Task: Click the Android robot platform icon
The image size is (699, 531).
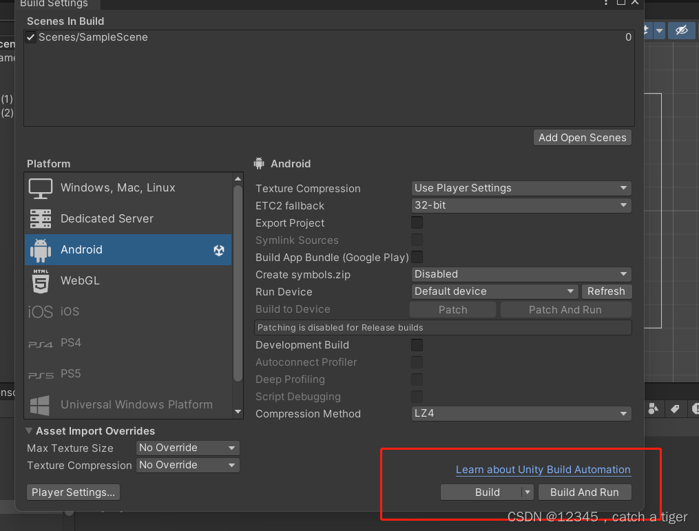Action: pyautogui.click(x=41, y=250)
